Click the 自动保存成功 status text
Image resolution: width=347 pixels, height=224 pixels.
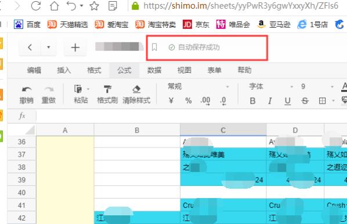198,47
